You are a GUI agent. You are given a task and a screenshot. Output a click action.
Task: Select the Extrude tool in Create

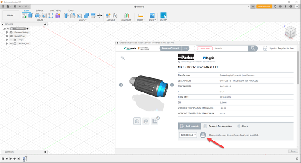[x=31, y=16]
